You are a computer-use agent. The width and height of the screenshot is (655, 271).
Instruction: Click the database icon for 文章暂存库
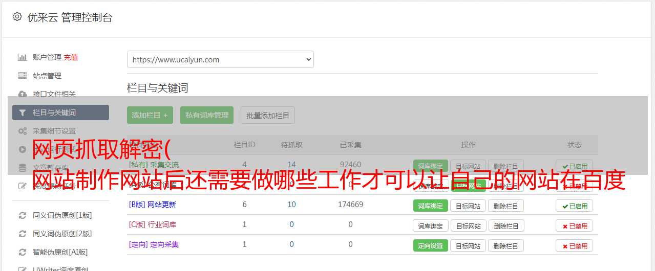click(23, 168)
